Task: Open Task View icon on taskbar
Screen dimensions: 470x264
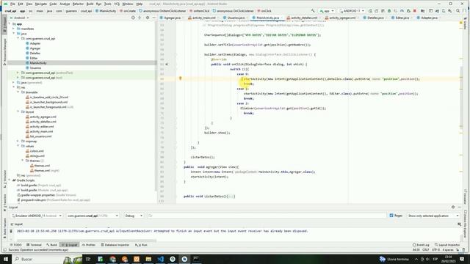Action: 88,259
